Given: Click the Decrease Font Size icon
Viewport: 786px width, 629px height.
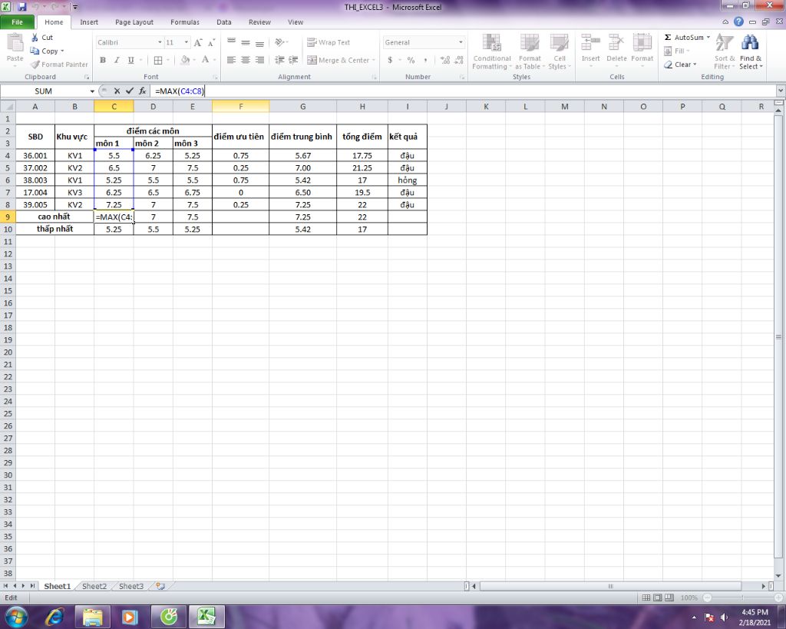Looking at the screenshot, I should pyautogui.click(x=212, y=43).
